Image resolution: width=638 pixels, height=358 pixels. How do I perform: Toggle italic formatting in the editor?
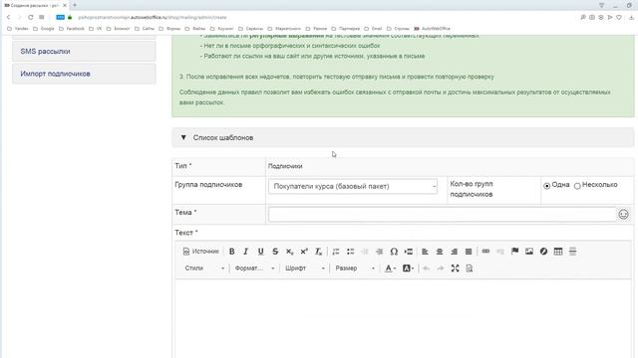[x=246, y=252]
